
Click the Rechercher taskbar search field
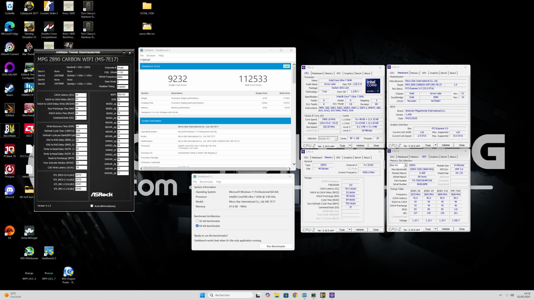pos(230,295)
